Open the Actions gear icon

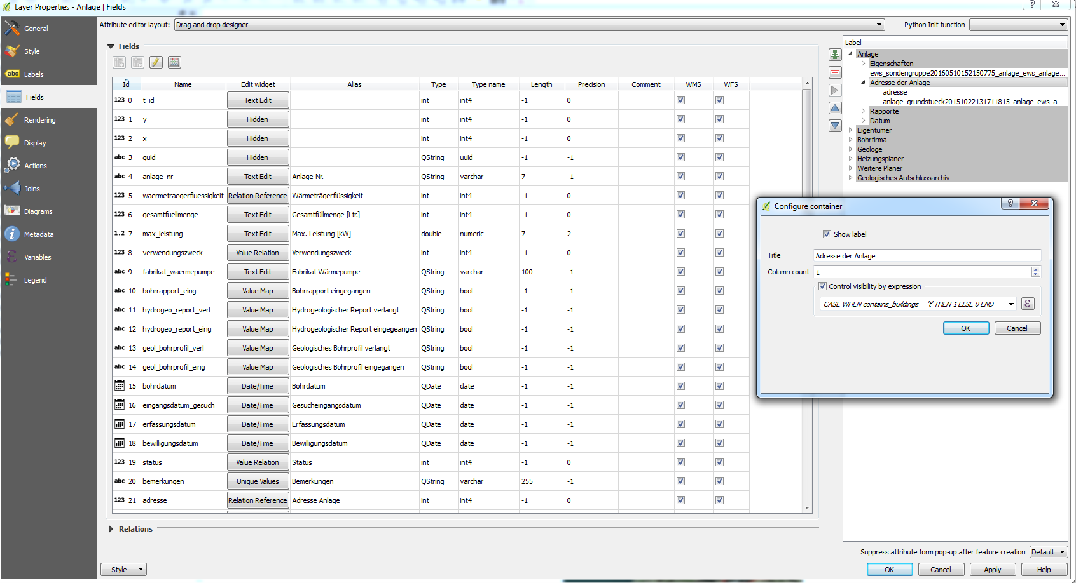pos(12,165)
